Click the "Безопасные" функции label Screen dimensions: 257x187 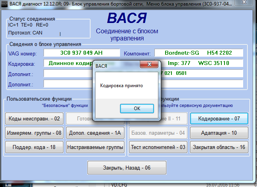pyautogui.click(x=65, y=105)
